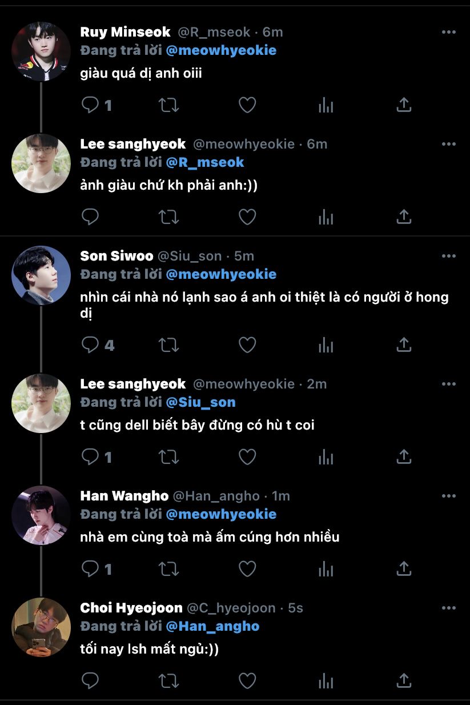This screenshot has height=705, width=470.
Task: Retweet Lee sanghyeok's reply to @R_mseok
Action: coord(169,217)
